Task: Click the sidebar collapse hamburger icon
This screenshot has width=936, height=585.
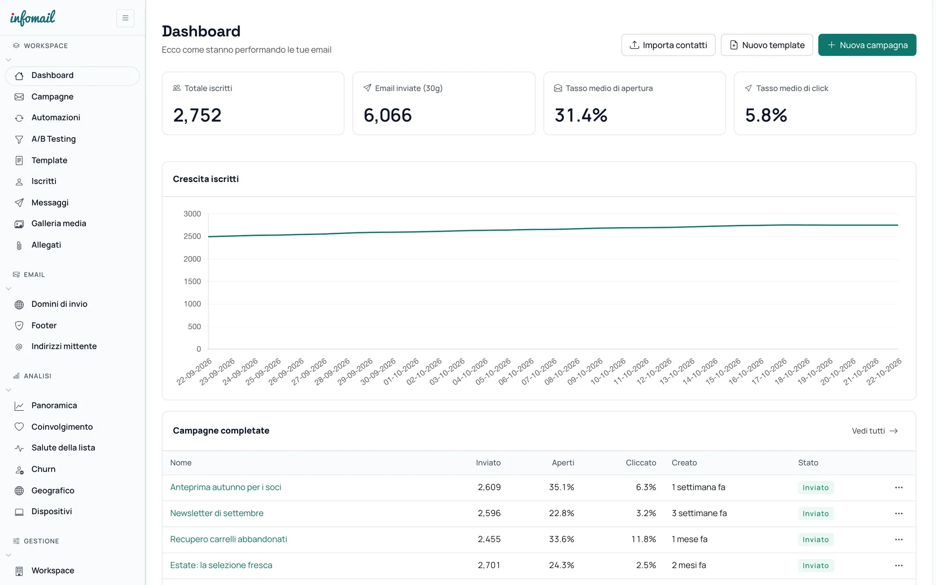Action: click(x=125, y=18)
